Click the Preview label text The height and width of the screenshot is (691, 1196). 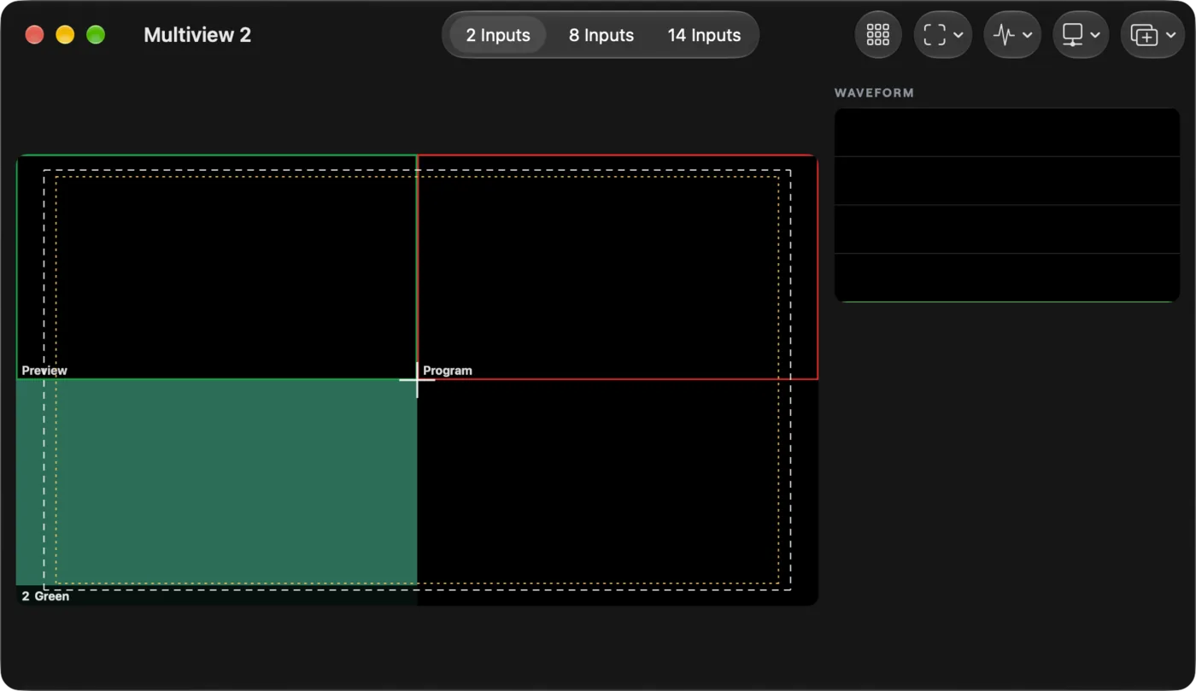pos(44,371)
